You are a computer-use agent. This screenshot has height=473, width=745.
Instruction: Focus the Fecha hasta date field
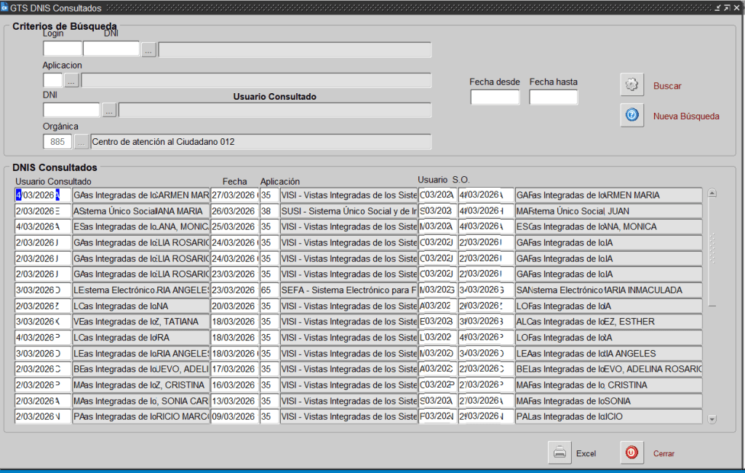(553, 98)
